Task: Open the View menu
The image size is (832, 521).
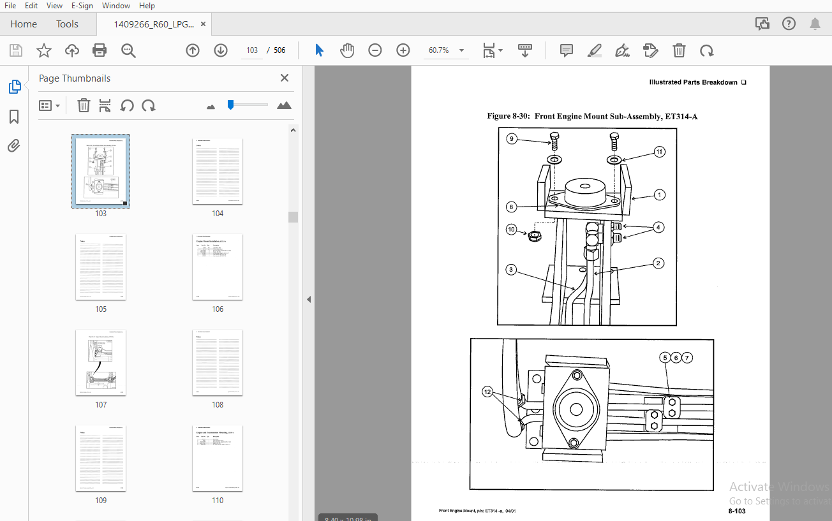Action: (x=55, y=6)
